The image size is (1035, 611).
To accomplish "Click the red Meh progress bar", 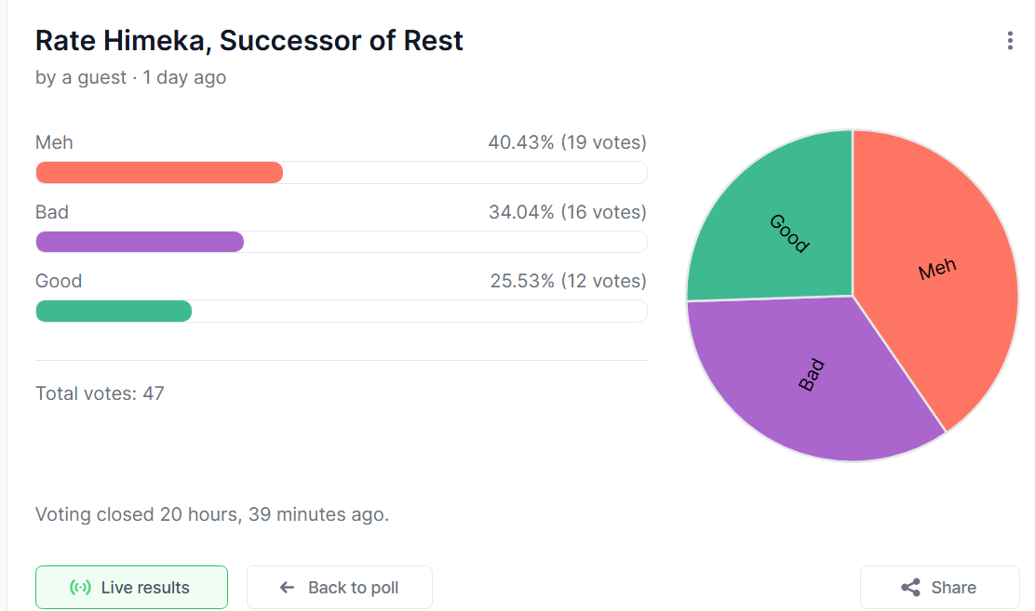I will pos(159,173).
